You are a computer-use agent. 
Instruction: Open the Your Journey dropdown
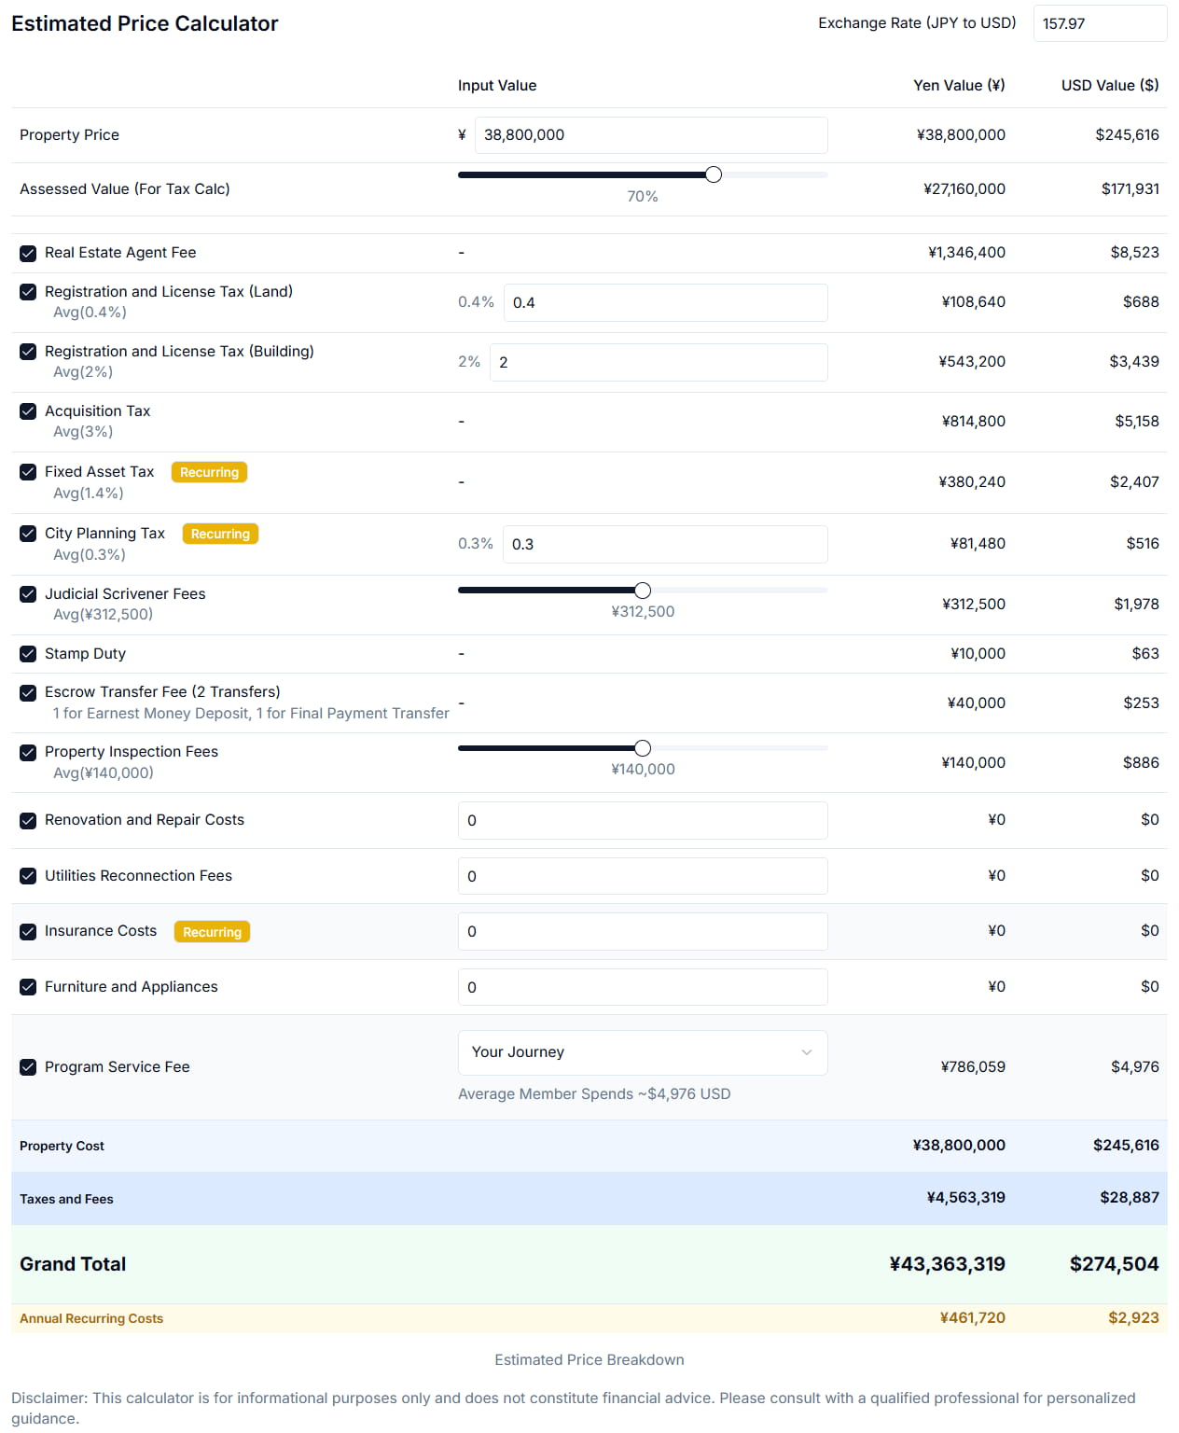click(642, 1052)
